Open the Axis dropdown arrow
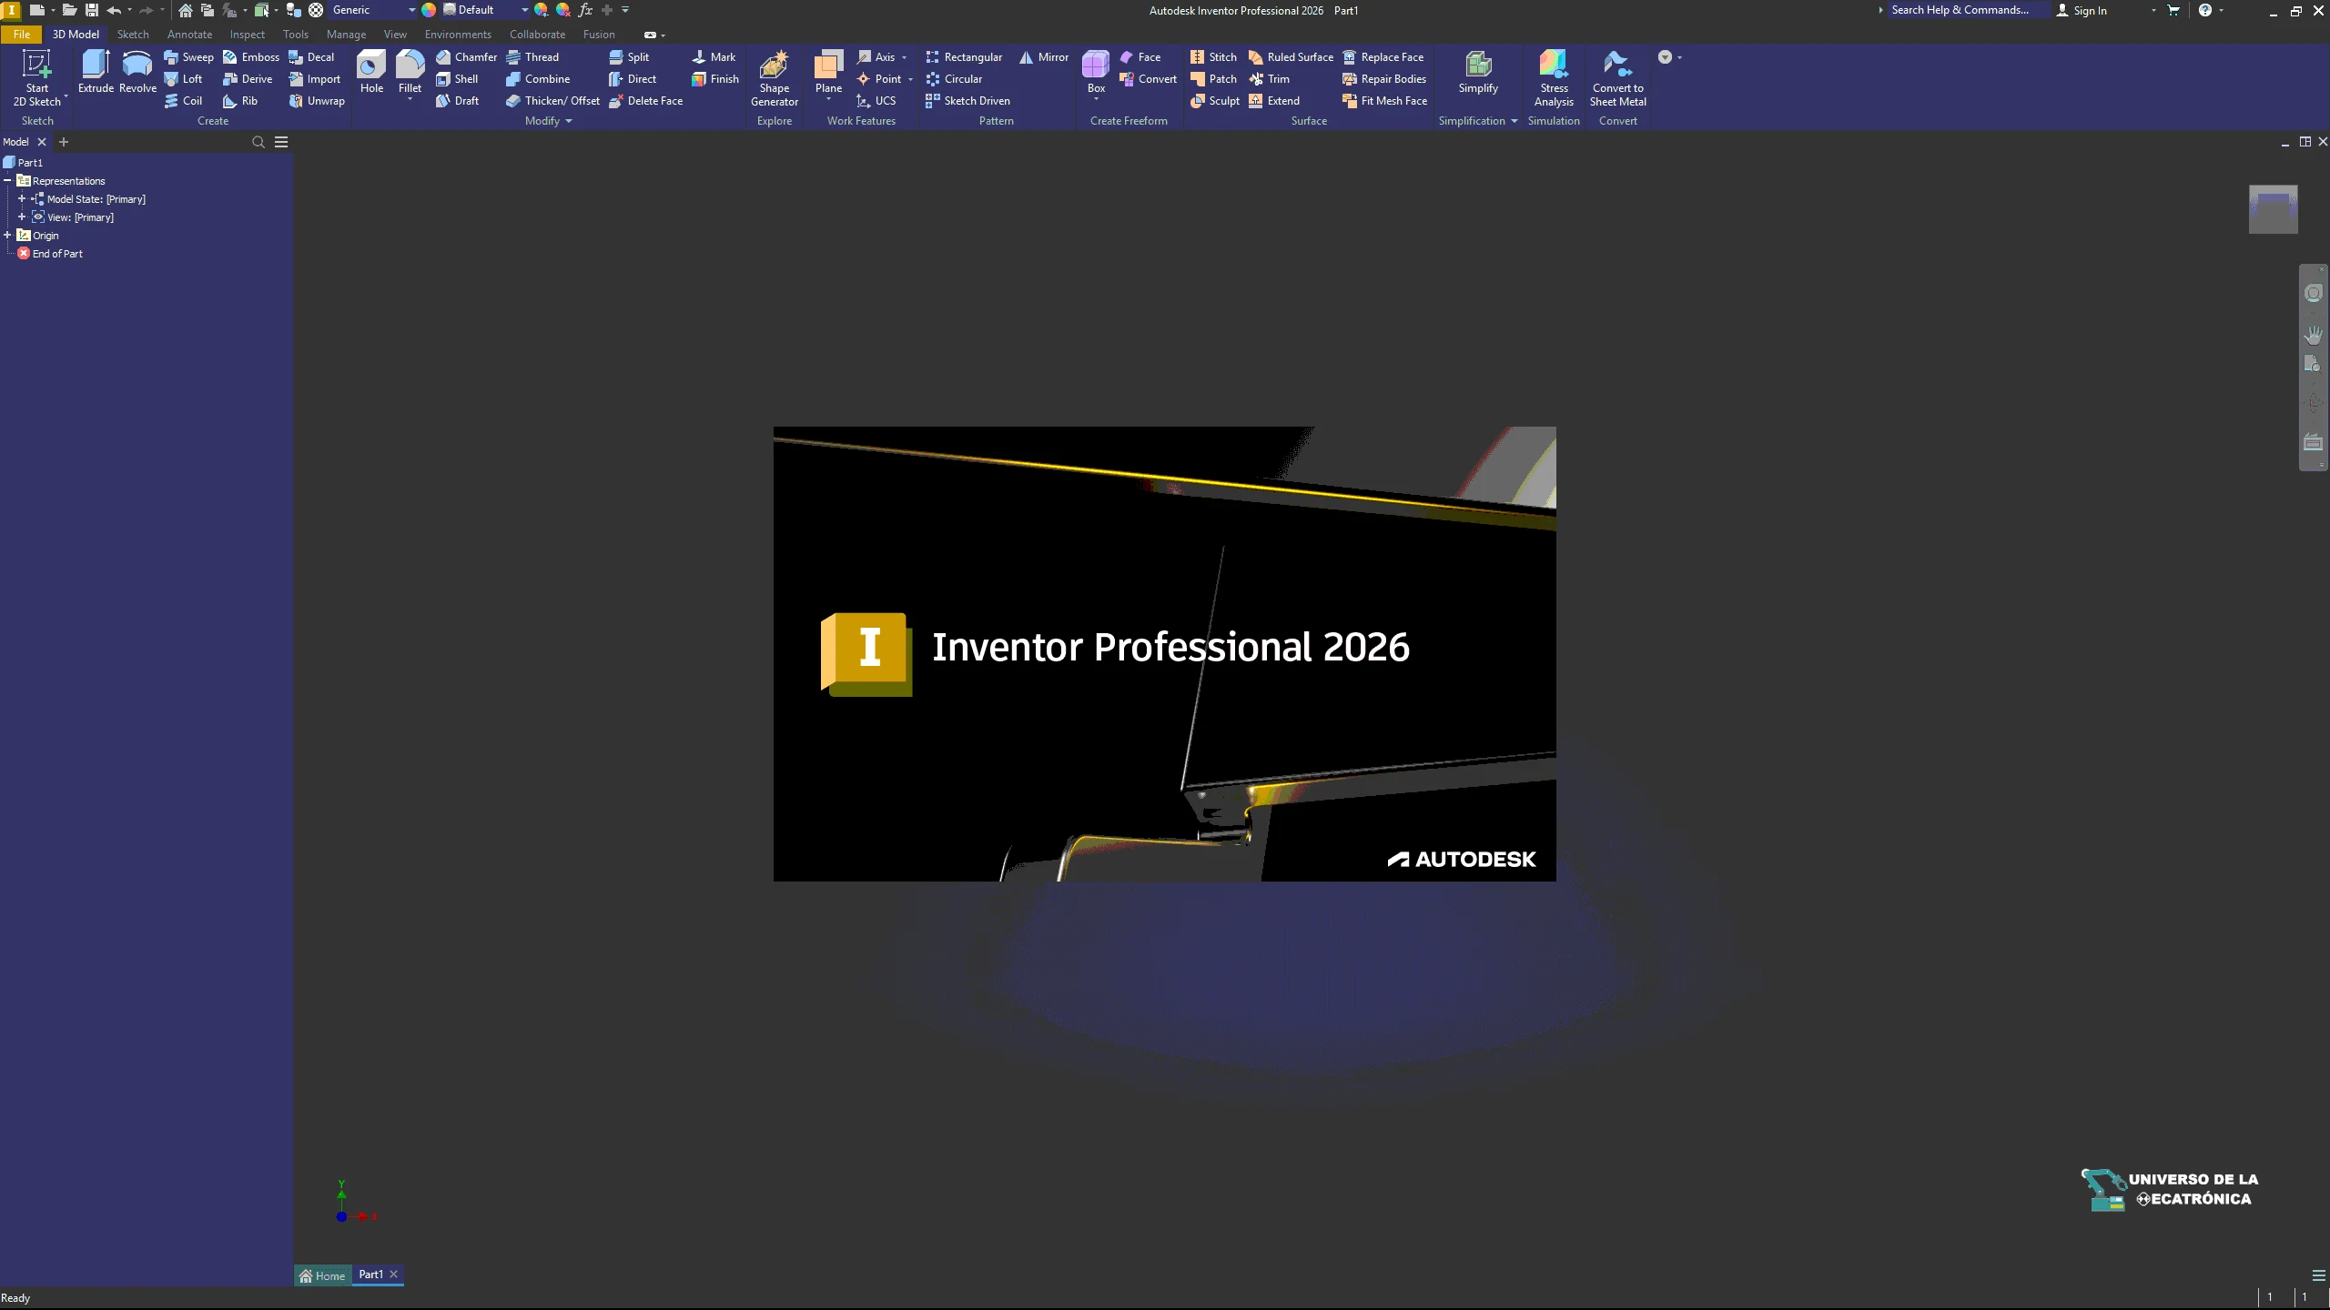This screenshot has width=2330, height=1310. (x=905, y=57)
